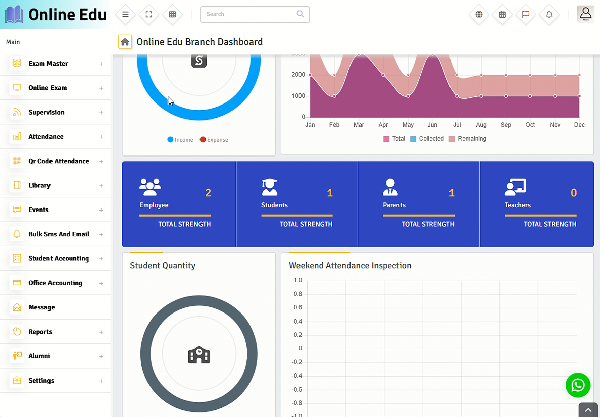Open the grid apps icon in header
Viewport: 600px width, 417px height.
[172, 14]
